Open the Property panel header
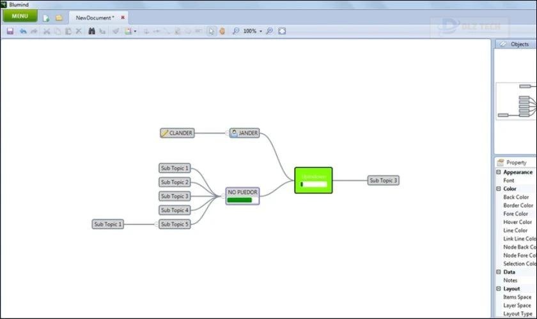This screenshot has height=319, width=537. pos(516,163)
